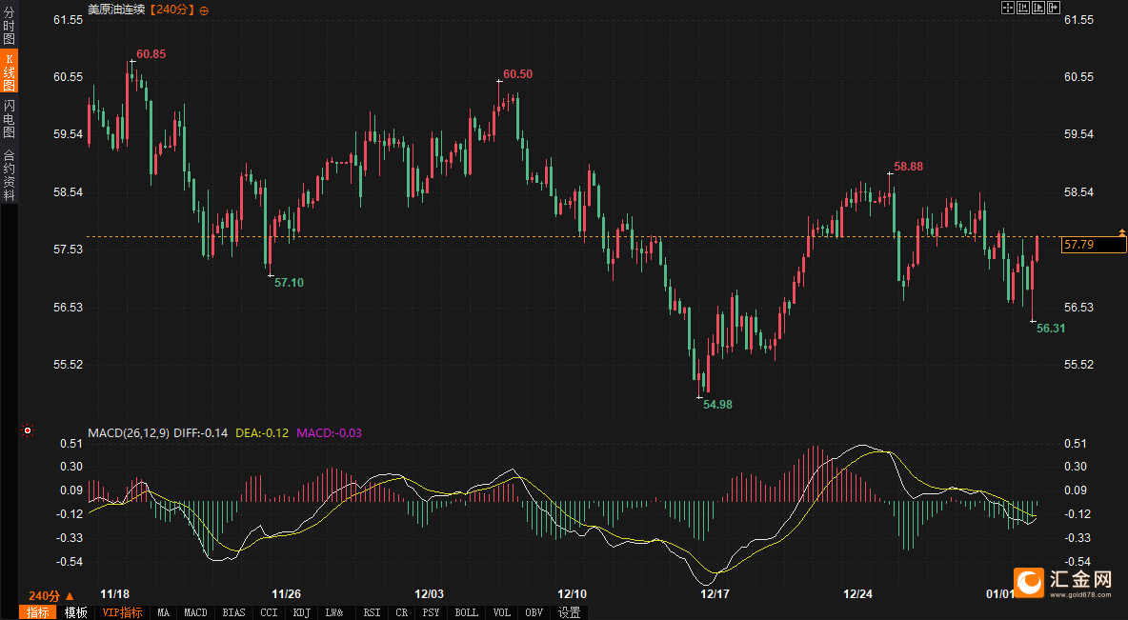Enable the KDJ indicator
Viewport: 1128px width, 620px height.
pos(302,612)
